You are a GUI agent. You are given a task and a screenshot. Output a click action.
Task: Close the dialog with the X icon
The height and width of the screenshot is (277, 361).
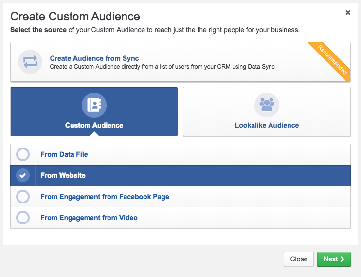348,13
